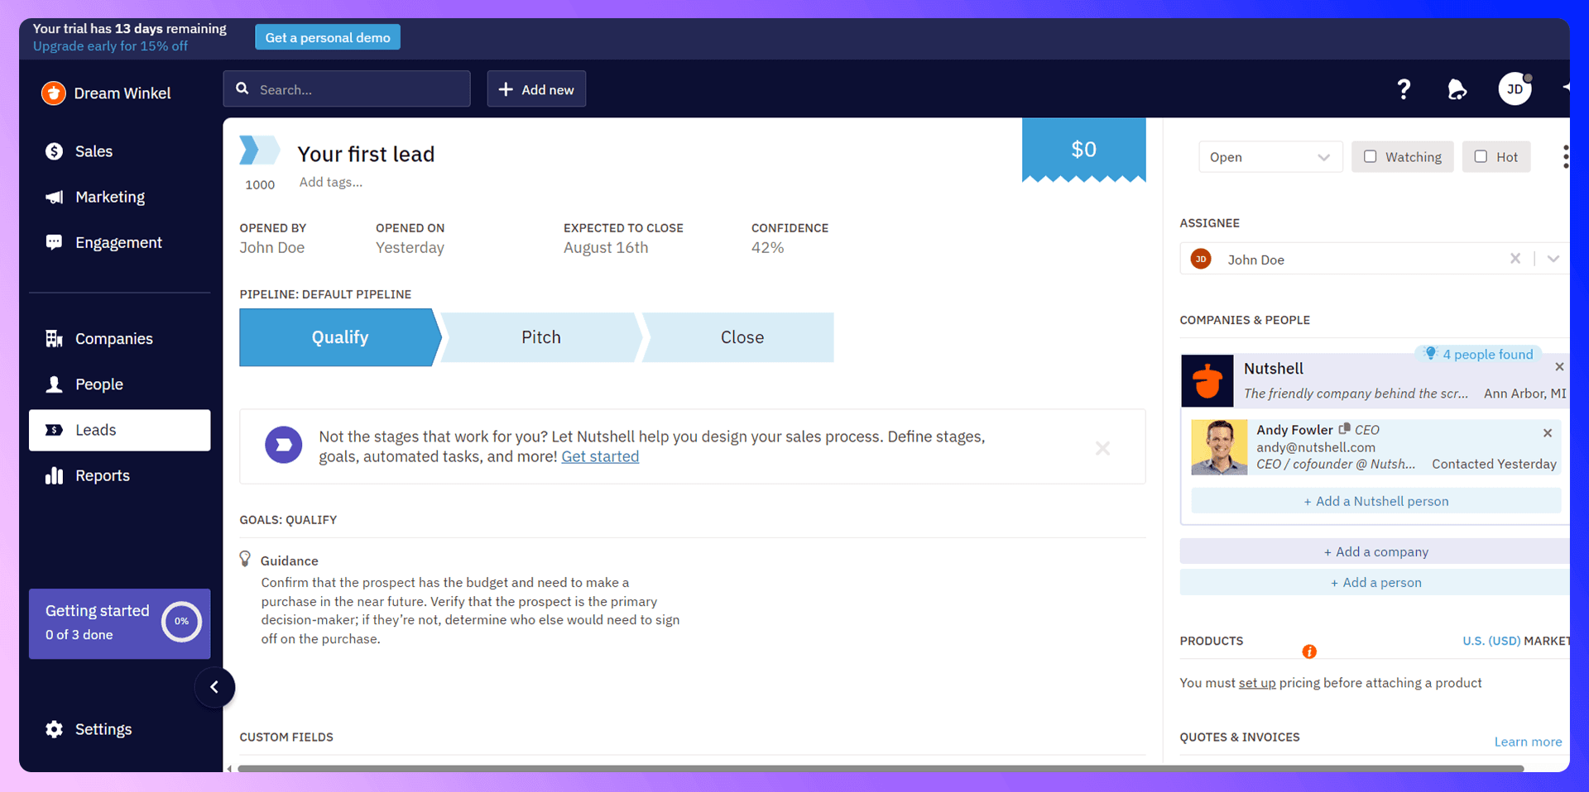Toggle the Hot checkbox
The height and width of the screenshot is (792, 1589).
[x=1481, y=156]
